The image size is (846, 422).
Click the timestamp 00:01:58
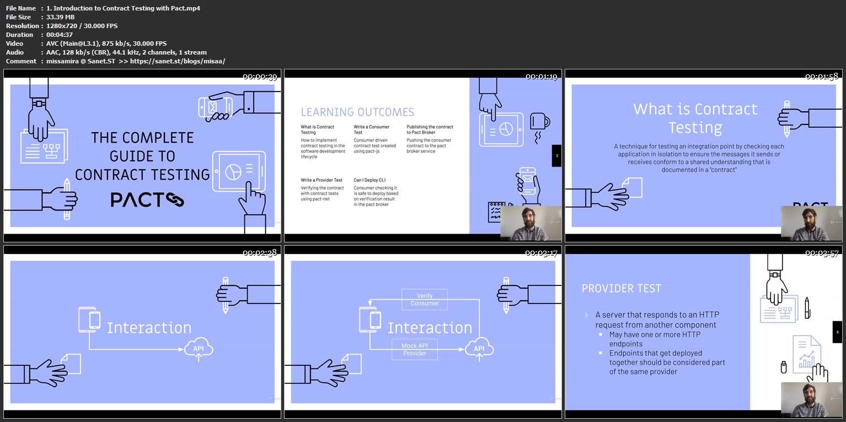click(x=822, y=76)
